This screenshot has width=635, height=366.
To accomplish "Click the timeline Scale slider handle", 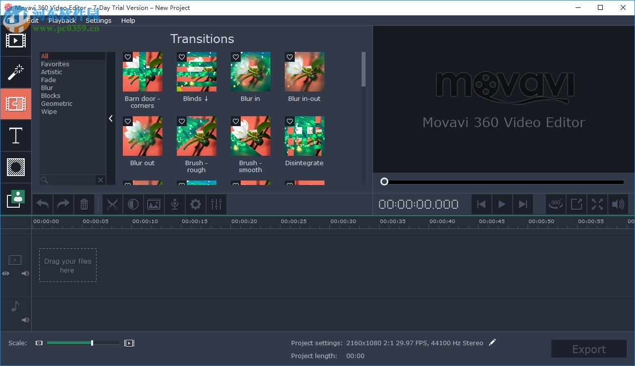I will pyautogui.click(x=92, y=342).
